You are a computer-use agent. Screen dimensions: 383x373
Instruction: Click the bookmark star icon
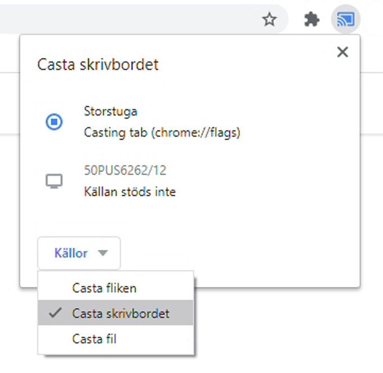(x=269, y=20)
